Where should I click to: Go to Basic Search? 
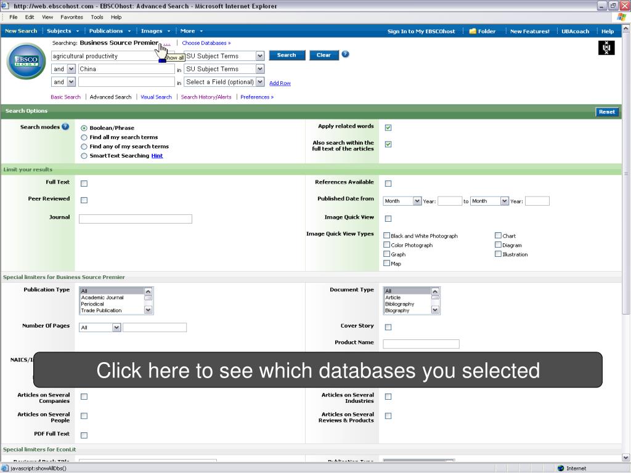point(65,97)
